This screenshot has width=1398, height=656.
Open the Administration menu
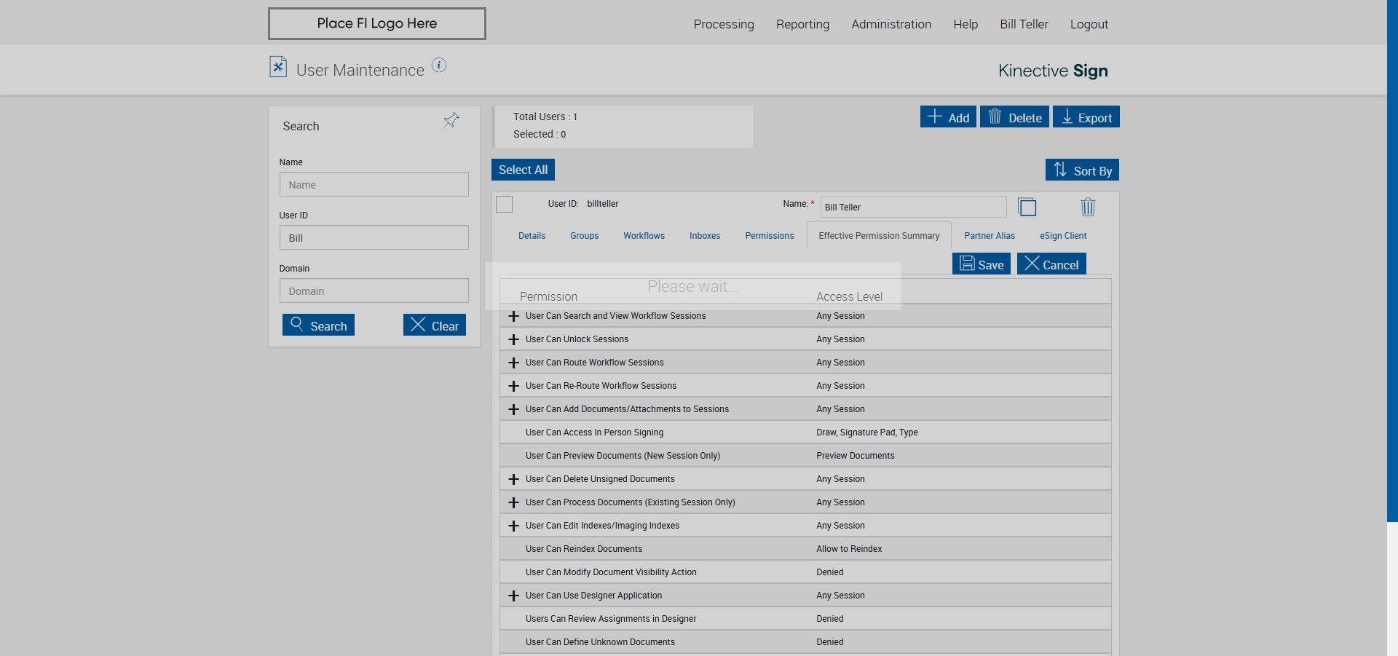click(x=890, y=24)
